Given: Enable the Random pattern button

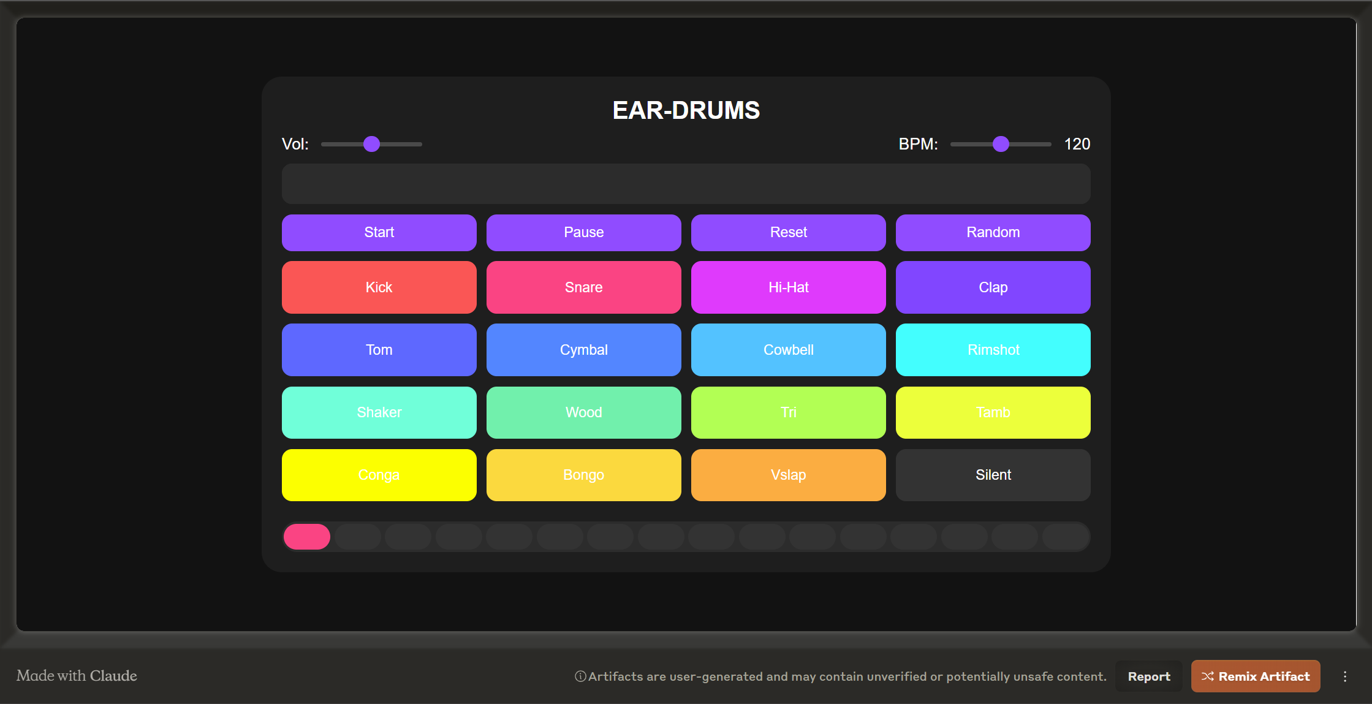Looking at the screenshot, I should (x=993, y=232).
